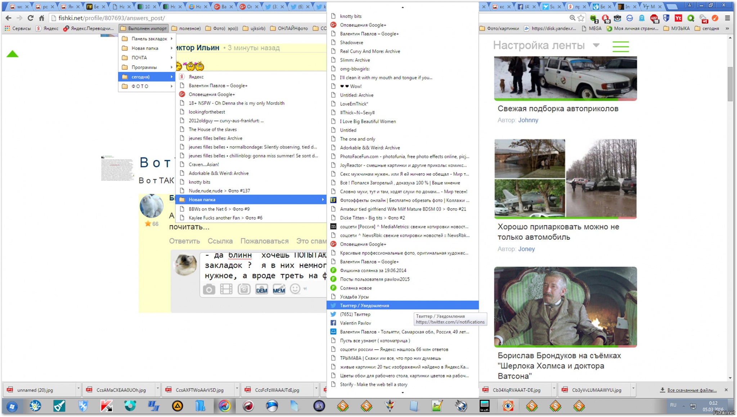Insert a video with the filmstrip icon

tap(226, 289)
